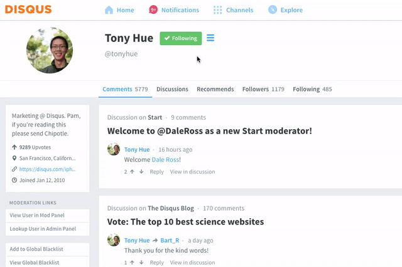
Task: Switch to the Discussions tab
Action: [172, 89]
